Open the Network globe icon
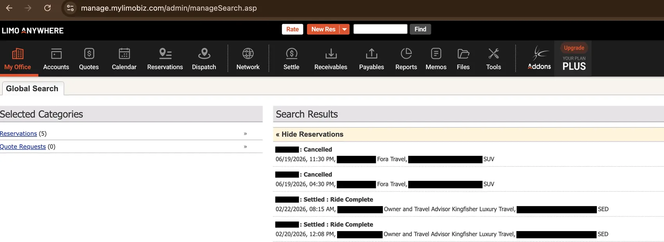Screen dimensions: 664x242 coord(248,53)
